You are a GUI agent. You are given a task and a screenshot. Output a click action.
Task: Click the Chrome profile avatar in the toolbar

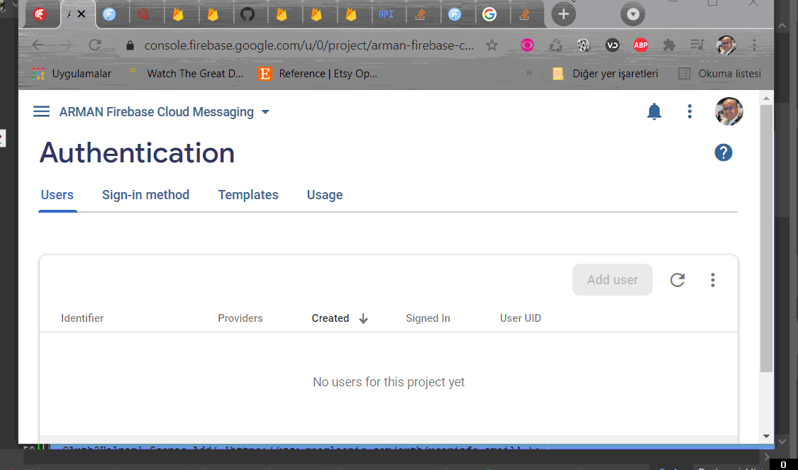726,45
